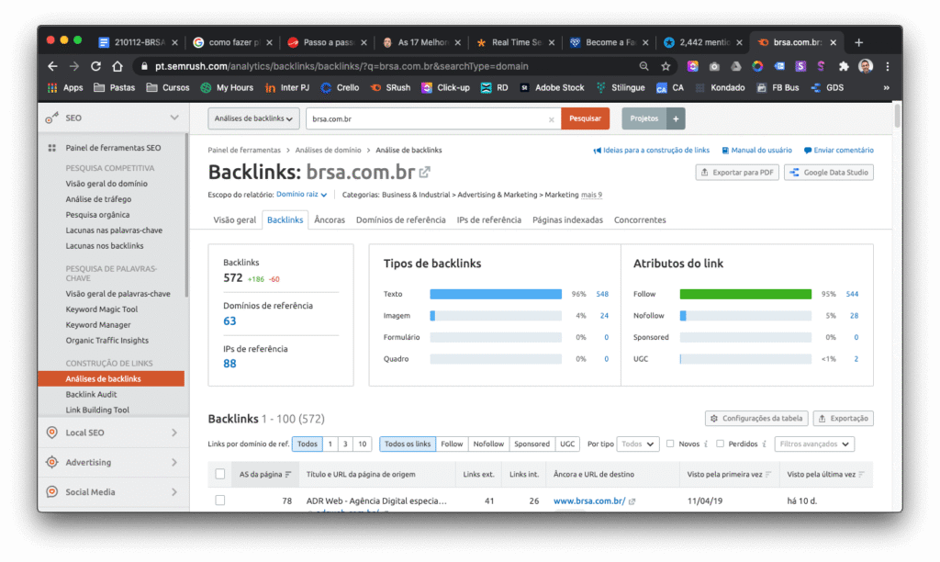Switch to the Domínios de referência tab
The image size is (940, 562).
pyautogui.click(x=400, y=220)
